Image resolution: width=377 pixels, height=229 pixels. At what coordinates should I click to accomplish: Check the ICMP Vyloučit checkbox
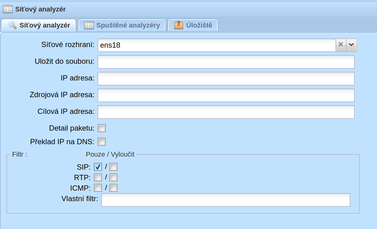coord(113,188)
